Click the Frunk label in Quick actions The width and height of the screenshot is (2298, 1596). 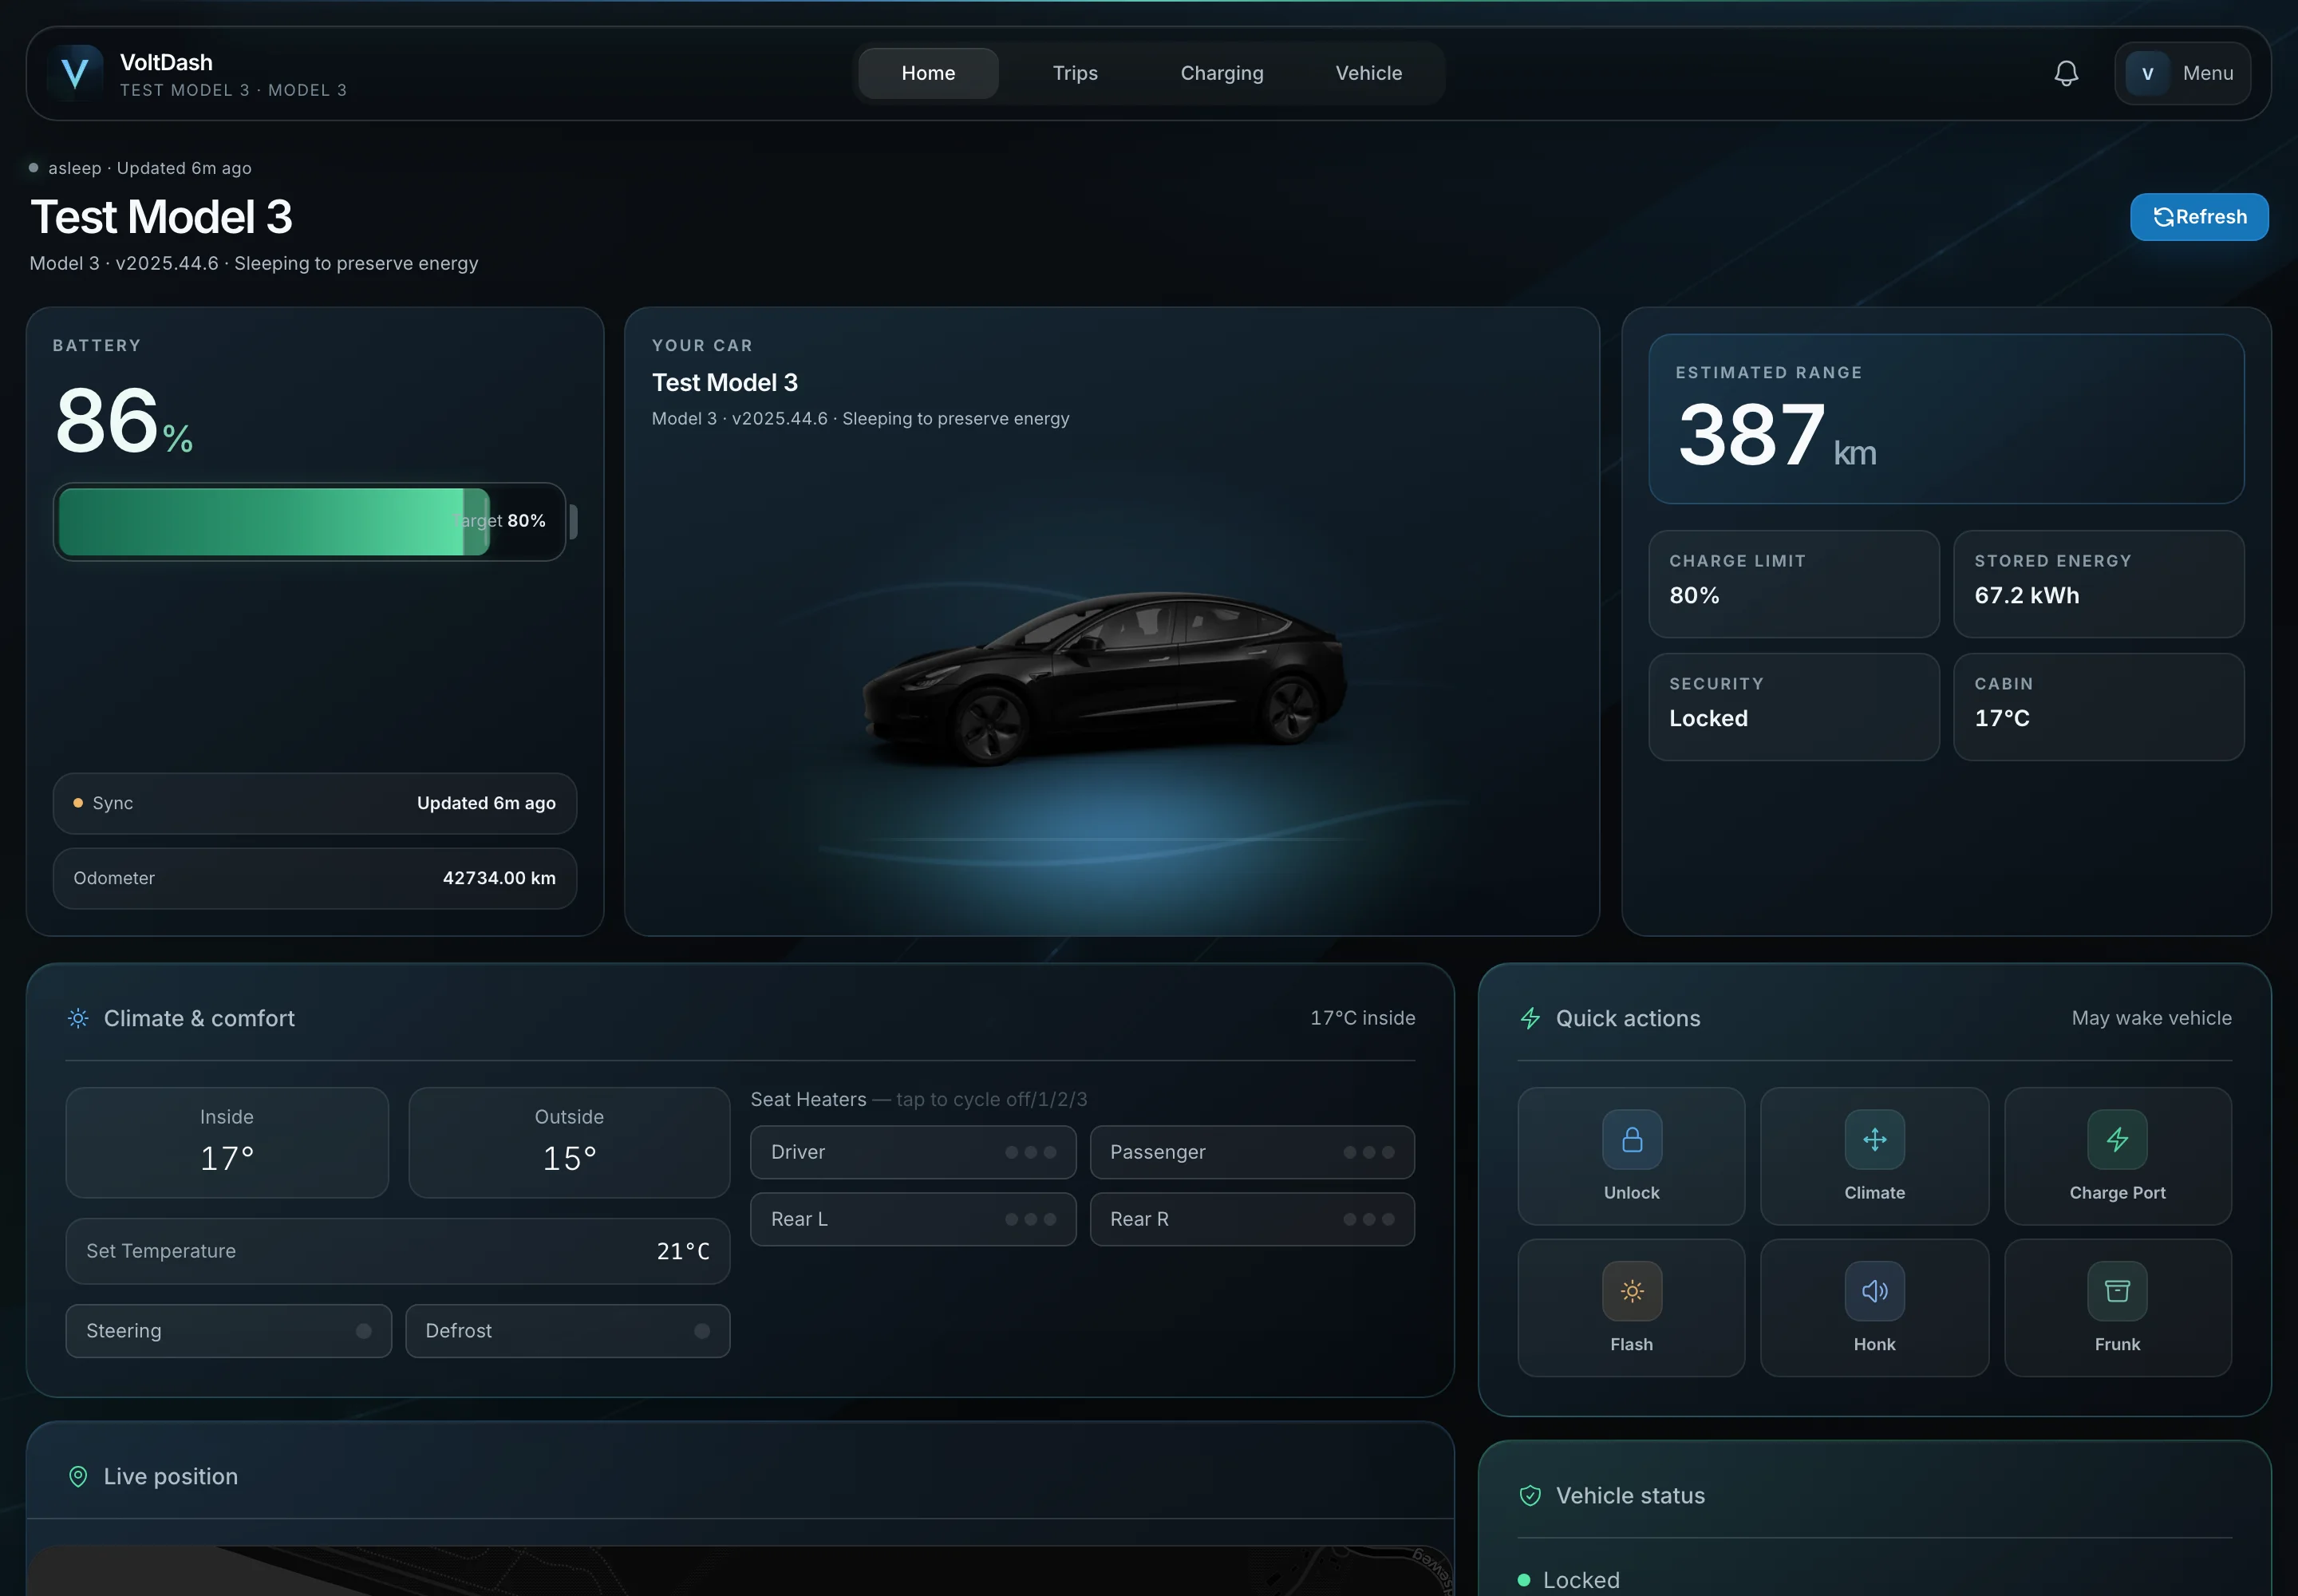tap(2117, 1344)
